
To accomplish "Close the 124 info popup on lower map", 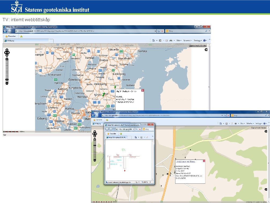I will click(x=204, y=161).
